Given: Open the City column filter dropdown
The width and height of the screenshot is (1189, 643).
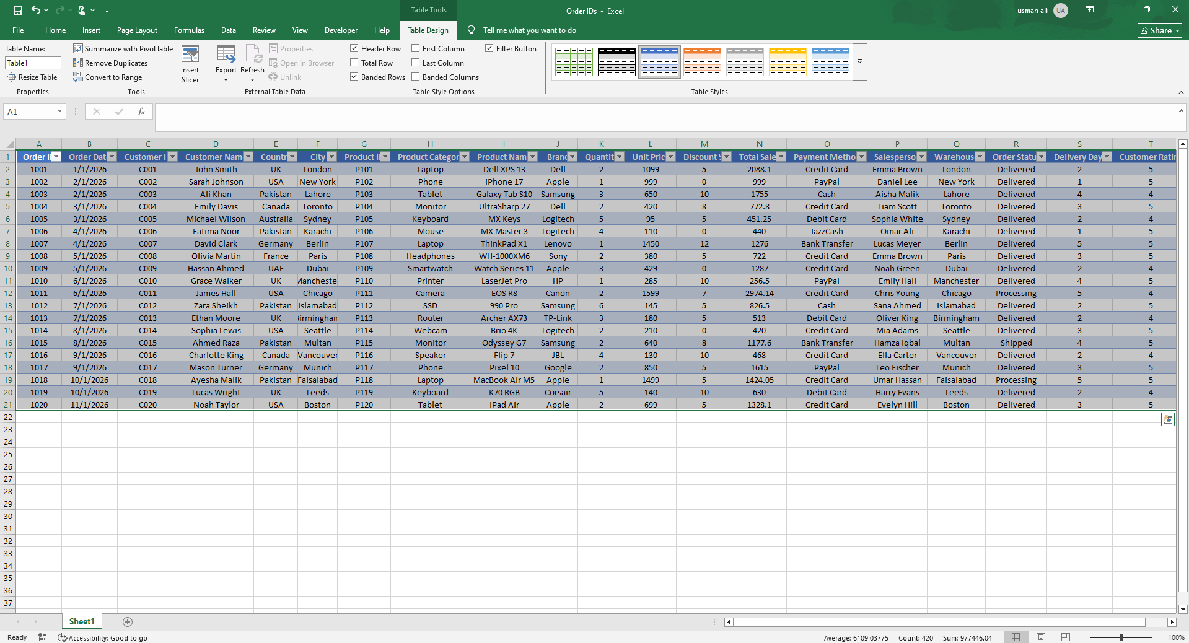Looking at the screenshot, I should (x=331, y=157).
